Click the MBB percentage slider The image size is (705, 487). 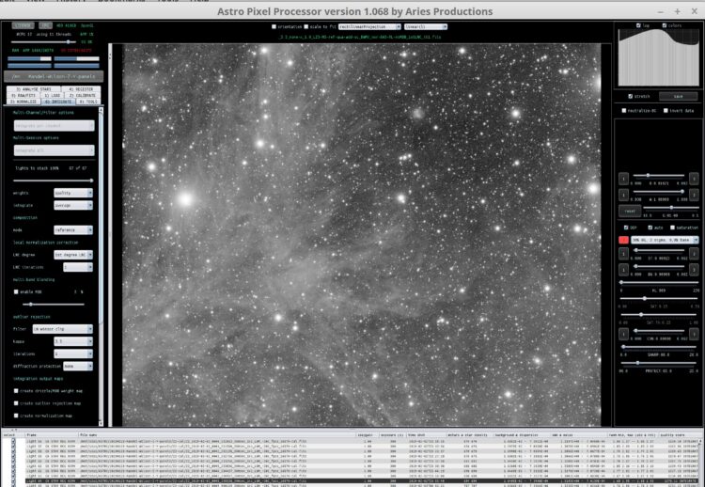tap(53, 305)
